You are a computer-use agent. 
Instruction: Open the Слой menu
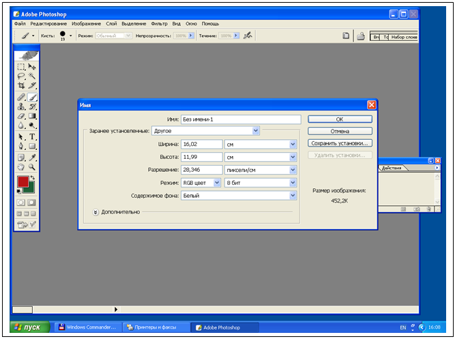pyautogui.click(x=111, y=23)
